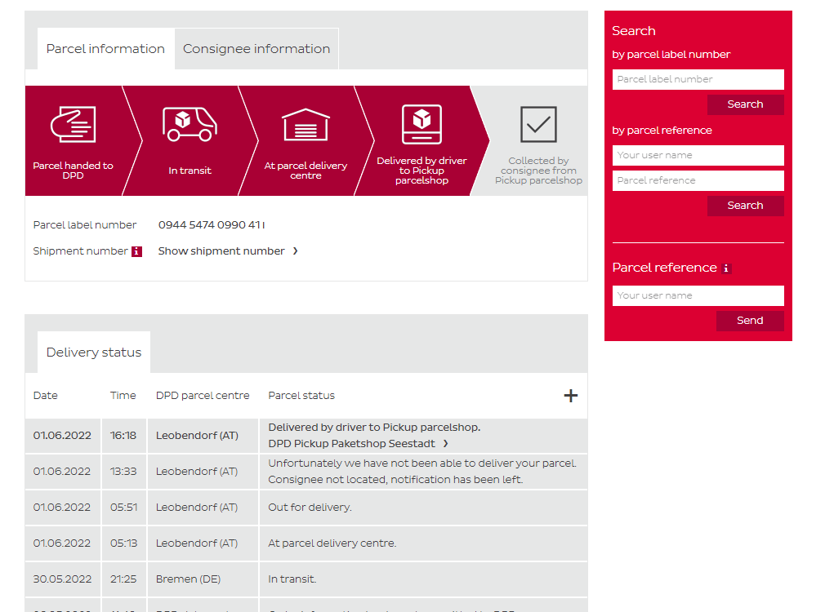The height and width of the screenshot is (612, 834).
Task: Click the parcel delivery centre warehouse icon
Action: click(x=306, y=125)
